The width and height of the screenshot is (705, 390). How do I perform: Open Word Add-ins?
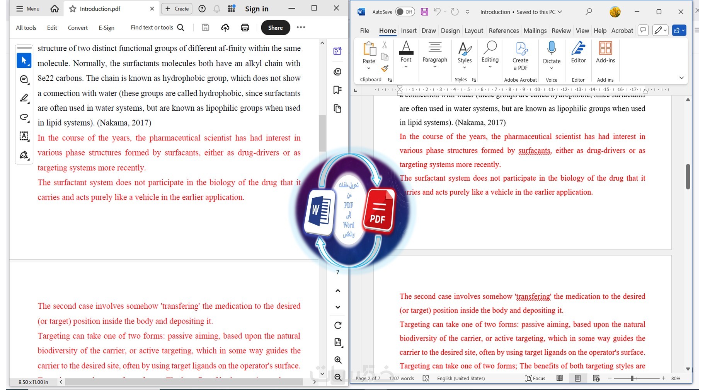tap(605, 52)
